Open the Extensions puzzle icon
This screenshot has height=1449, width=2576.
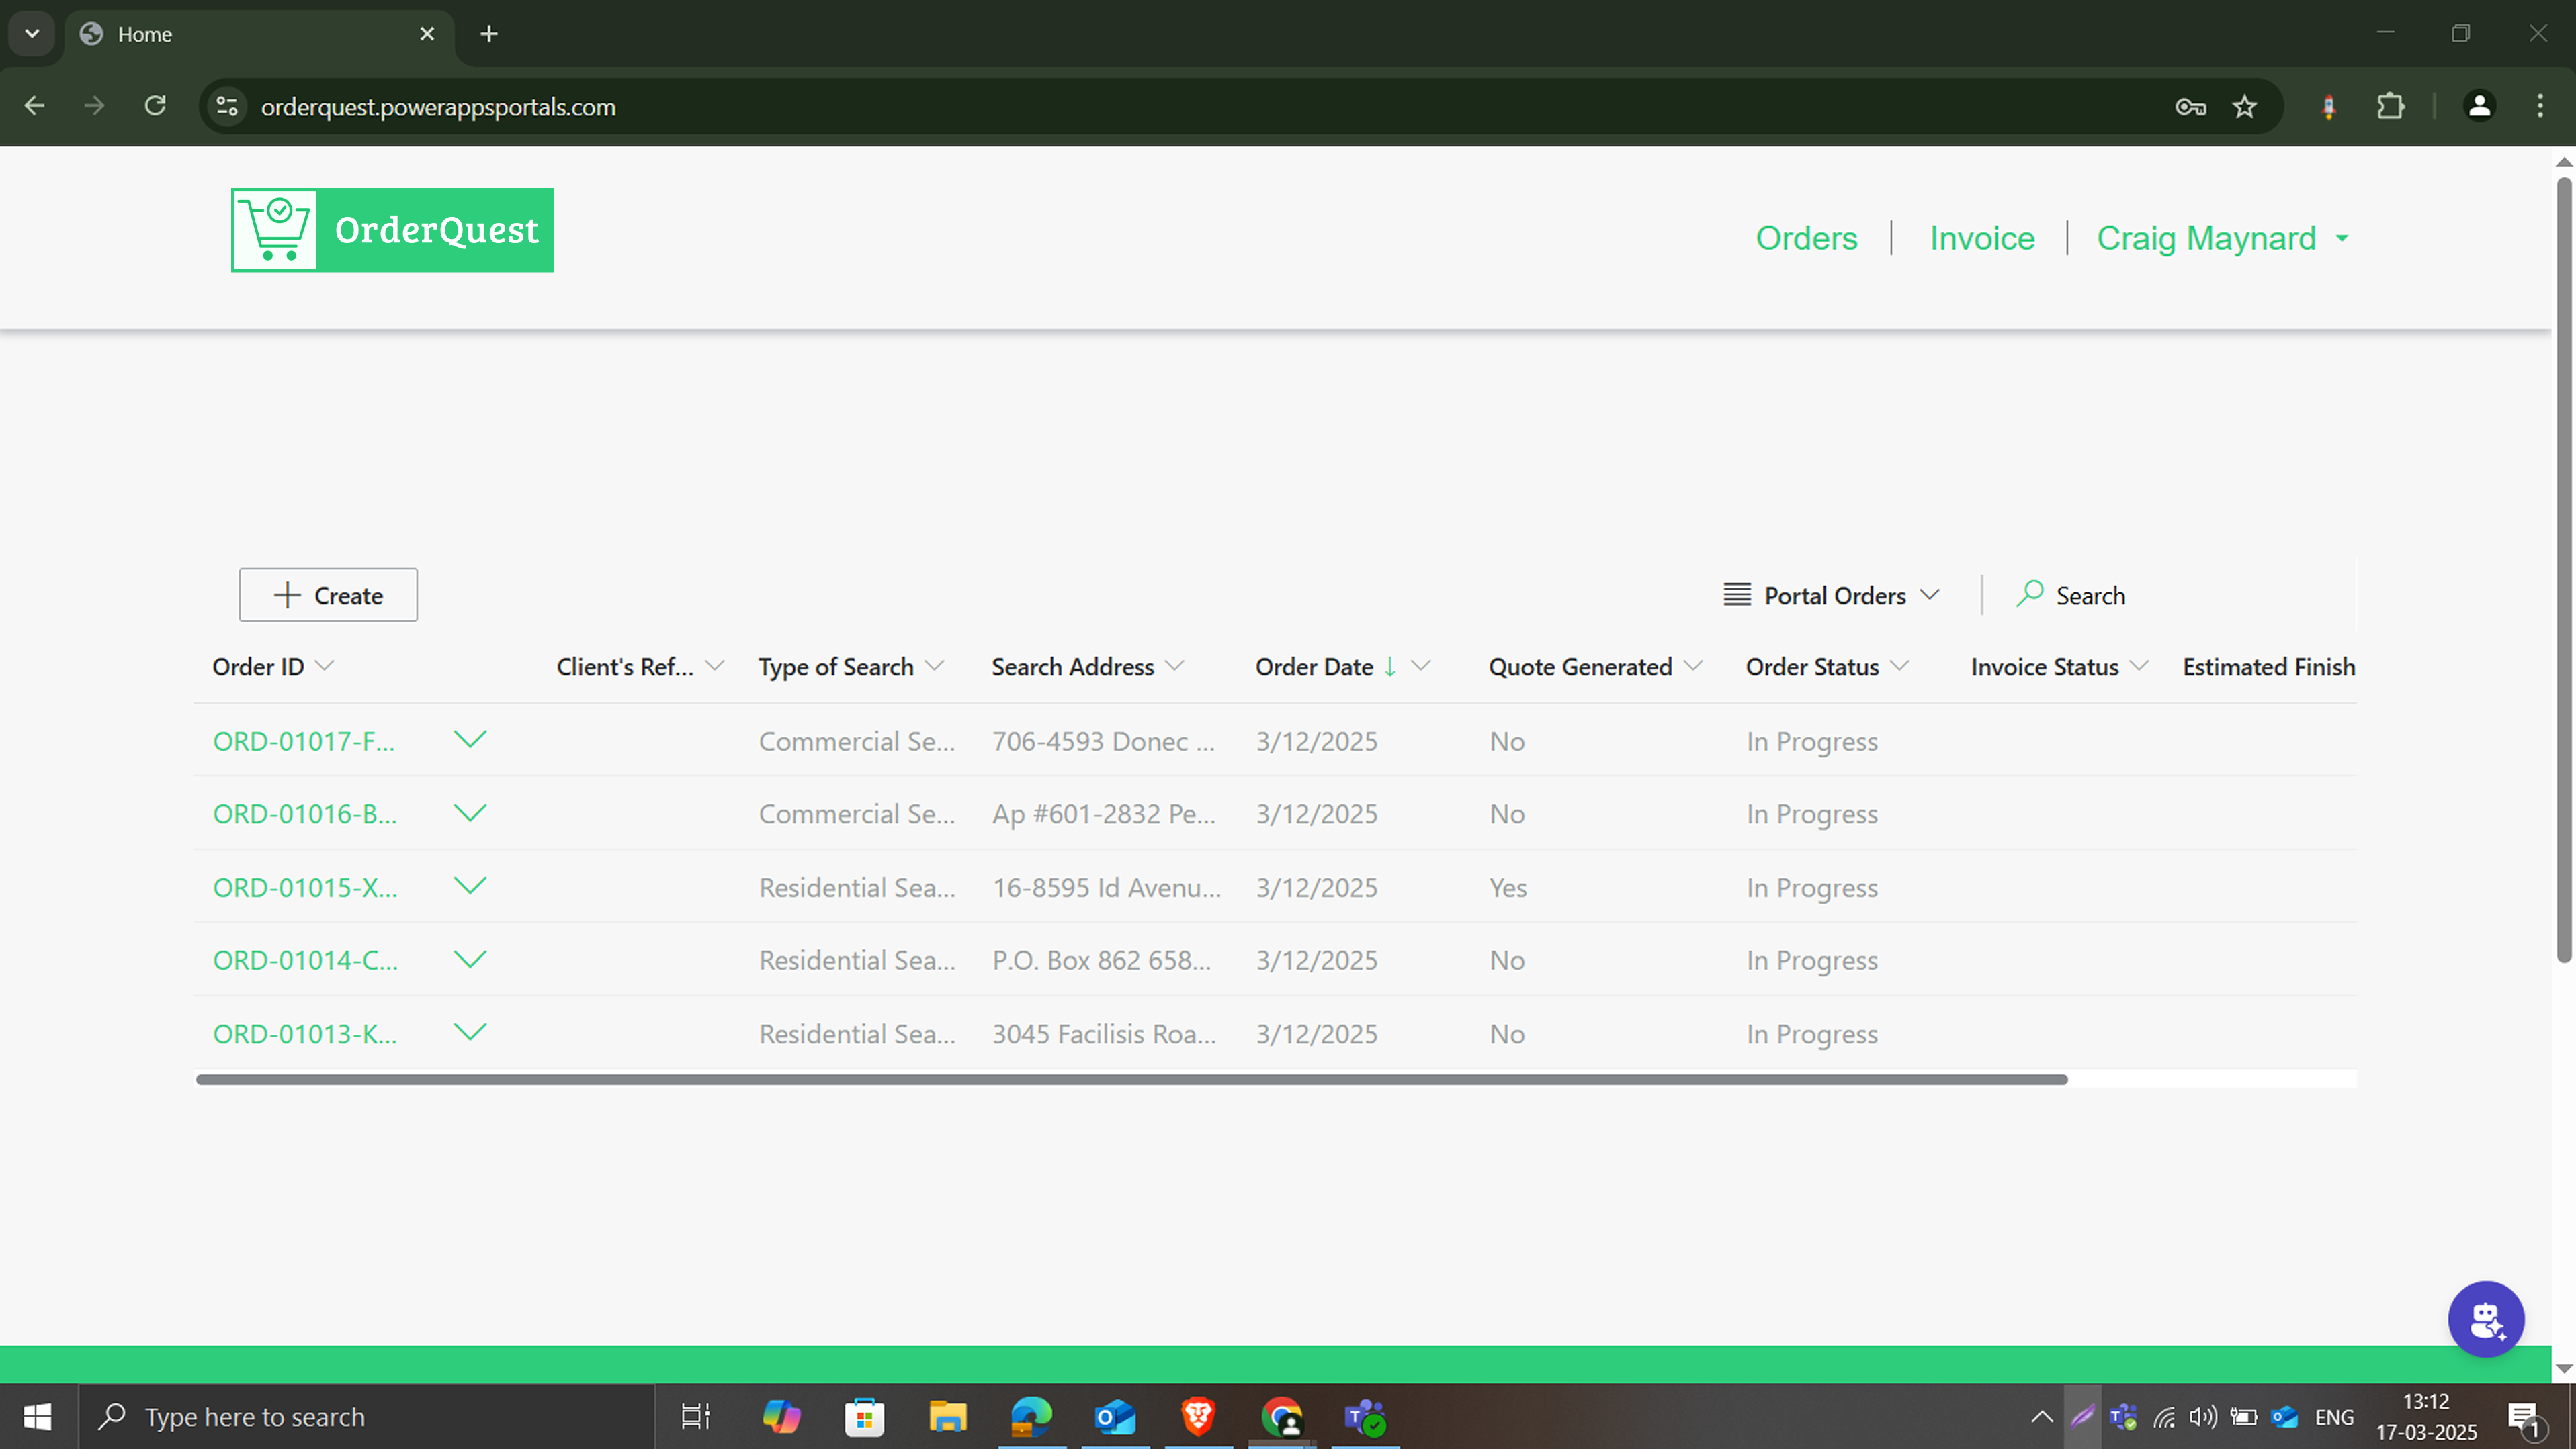click(2391, 106)
